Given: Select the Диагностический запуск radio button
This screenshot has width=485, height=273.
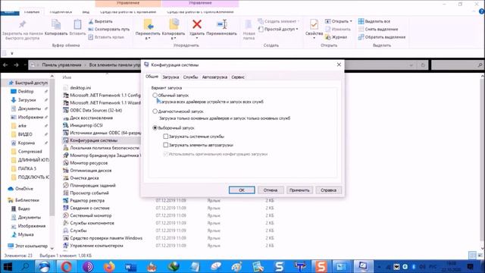Looking at the screenshot, I should point(155,111).
